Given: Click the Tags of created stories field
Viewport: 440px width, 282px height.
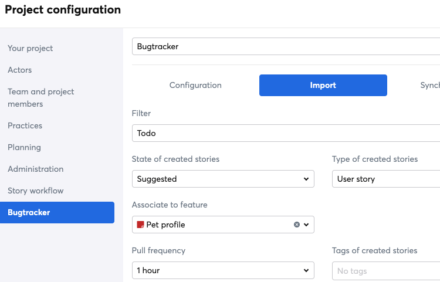Looking at the screenshot, I should click(x=386, y=271).
